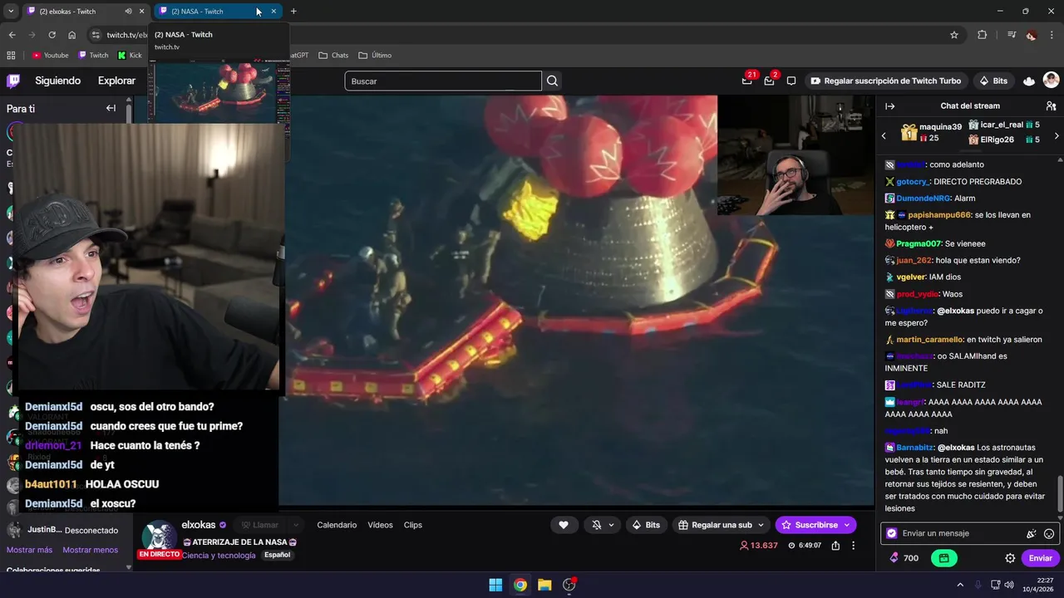Open Kick bookmark
The height and width of the screenshot is (598, 1064).
pos(130,56)
